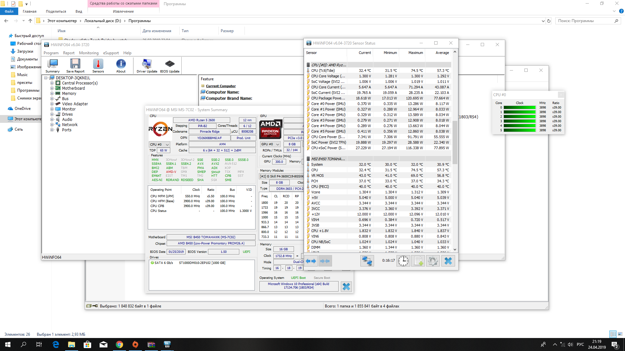
Task: Expand the Central Processor(s) tree node
Action: [x=52, y=83]
